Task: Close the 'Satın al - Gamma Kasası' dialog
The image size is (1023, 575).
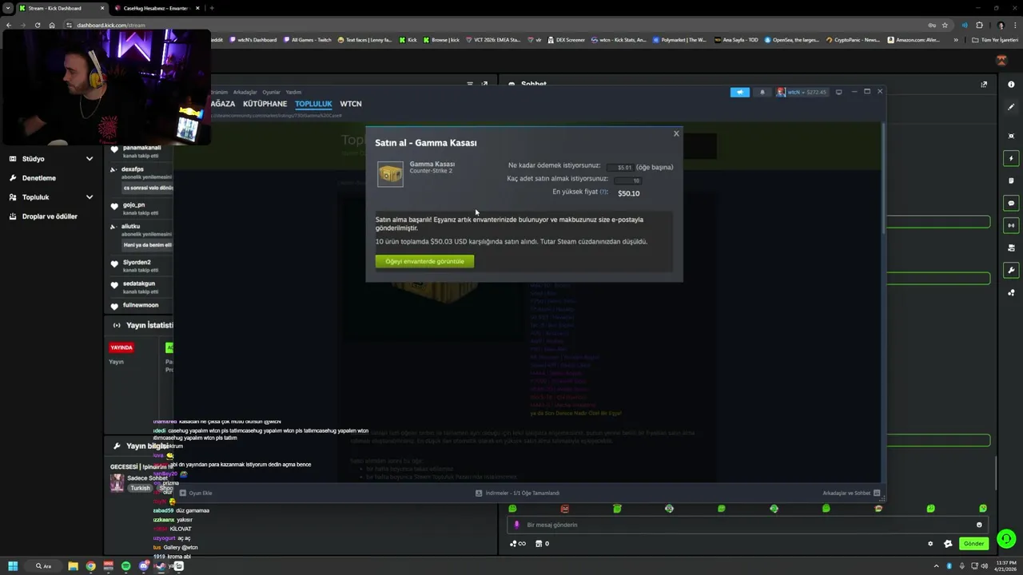Action: [676, 133]
